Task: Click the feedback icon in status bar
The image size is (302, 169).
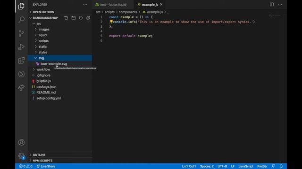Action: point(273,166)
